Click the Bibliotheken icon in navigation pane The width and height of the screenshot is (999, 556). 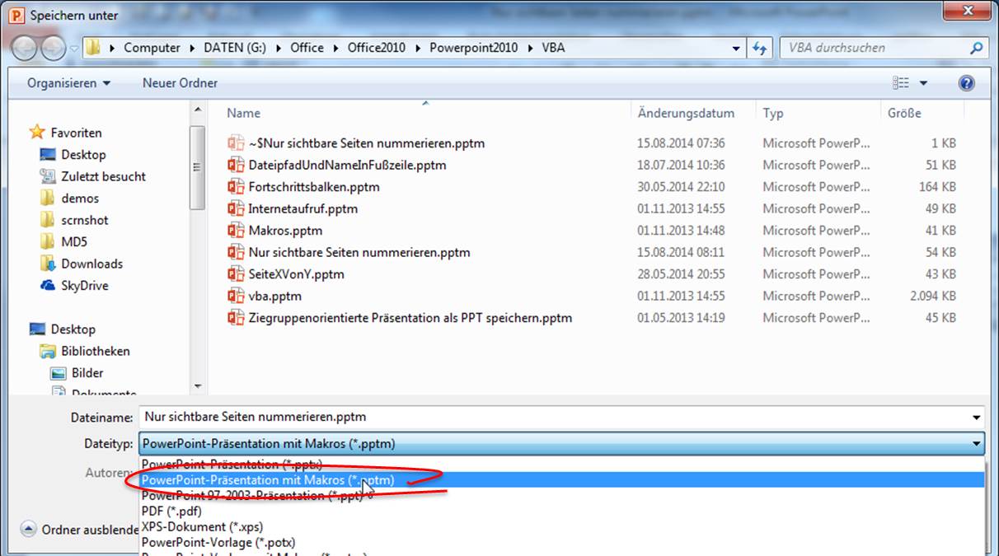[x=48, y=351]
